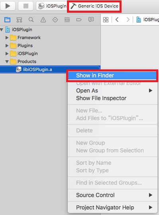The image size is (159, 215).
Task: Select the Generic iOS Device destination
Action: pyautogui.click(x=94, y=6)
